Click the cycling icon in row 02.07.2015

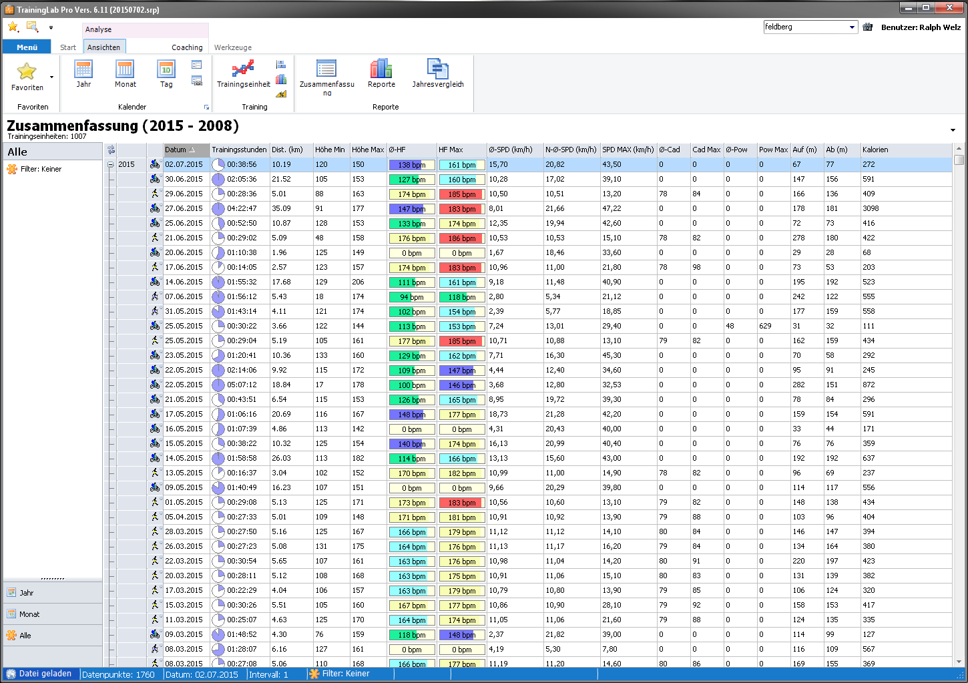coord(155,164)
